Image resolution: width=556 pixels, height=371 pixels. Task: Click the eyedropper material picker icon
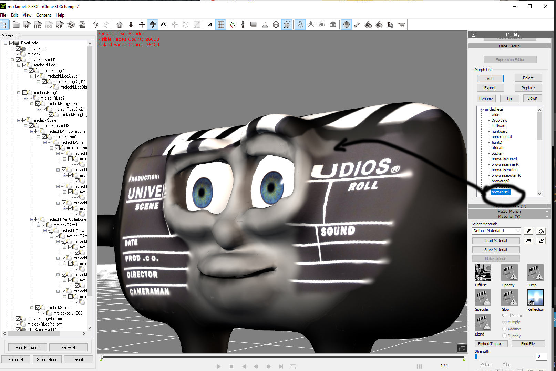[x=528, y=231]
